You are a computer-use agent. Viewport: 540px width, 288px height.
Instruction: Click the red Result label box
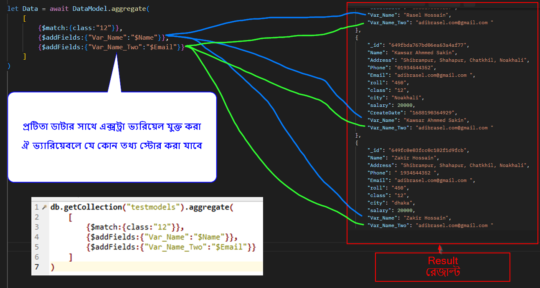pos(443,267)
